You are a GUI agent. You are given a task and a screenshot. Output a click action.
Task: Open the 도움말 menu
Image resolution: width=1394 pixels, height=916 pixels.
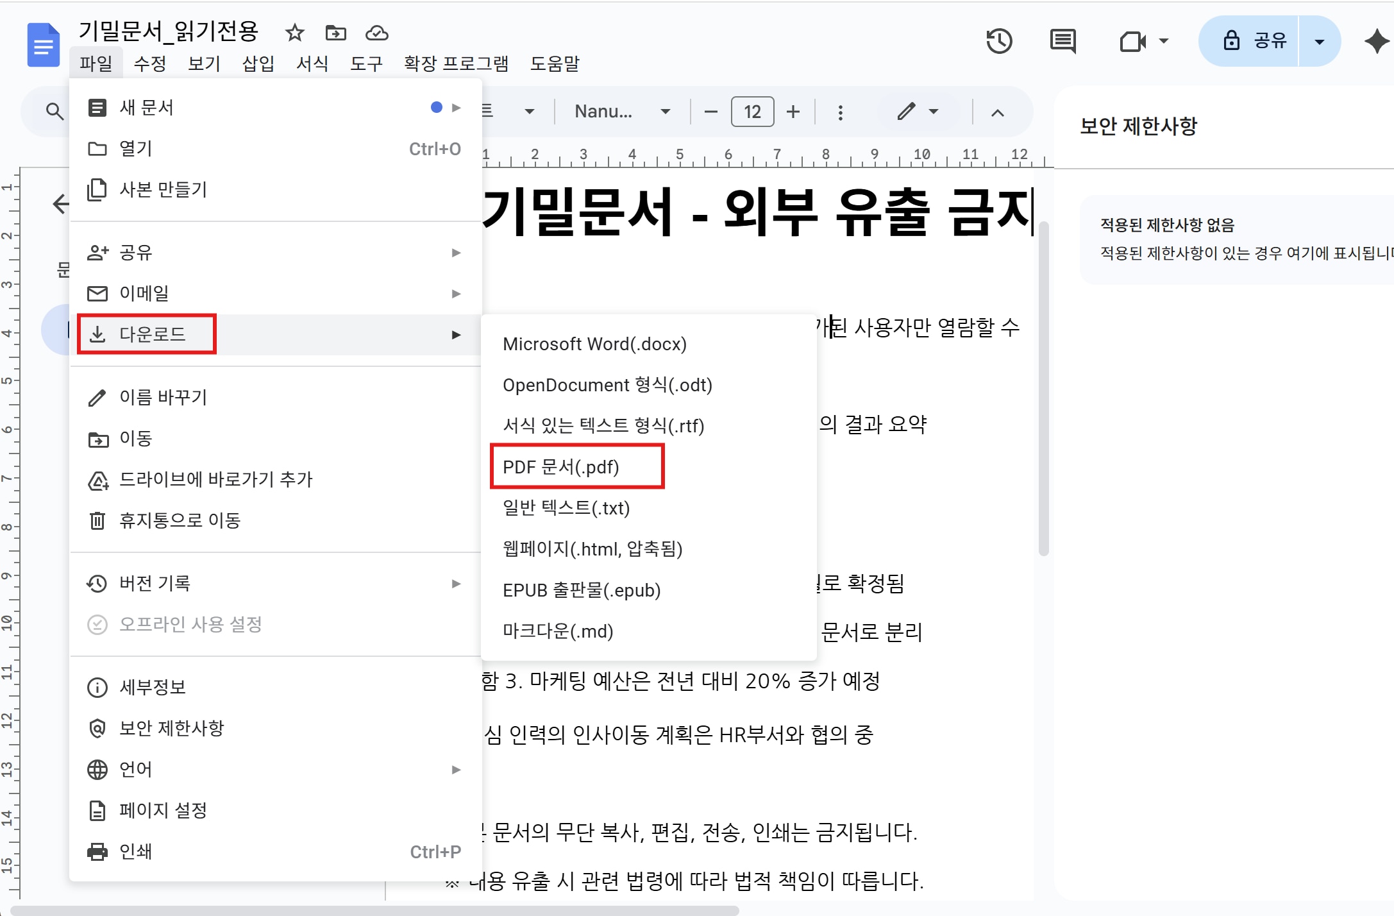(x=555, y=64)
